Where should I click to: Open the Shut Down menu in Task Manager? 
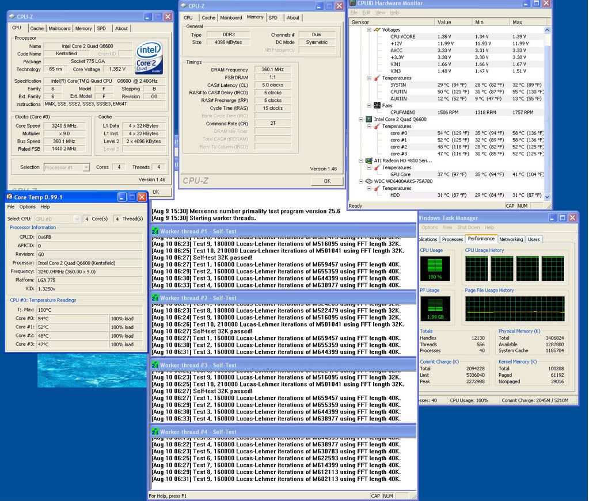click(x=469, y=227)
